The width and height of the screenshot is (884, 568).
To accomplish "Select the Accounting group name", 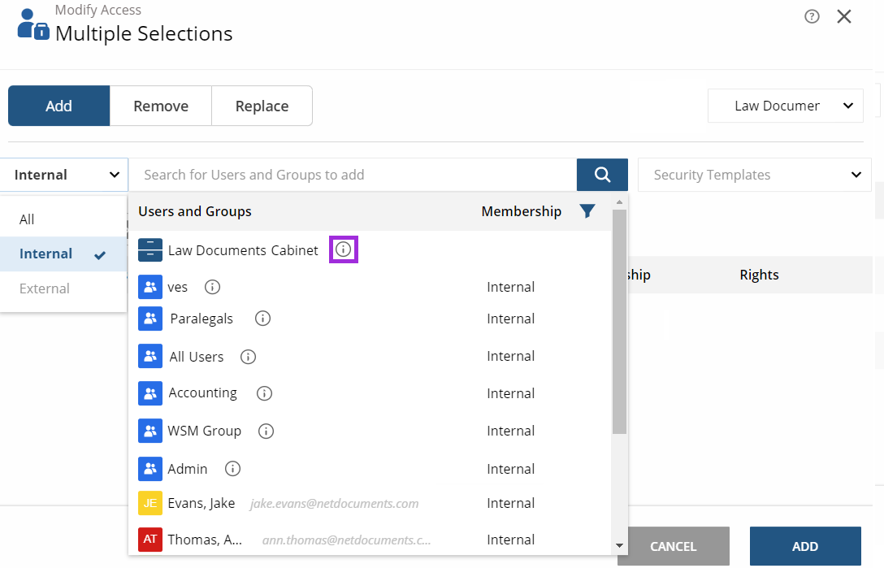I will (x=203, y=393).
